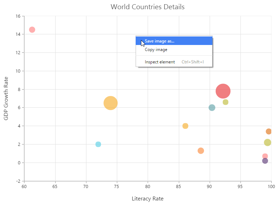Click the y-axis label '10'
Viewport: 278px width, 204px height.
[17, 71]
